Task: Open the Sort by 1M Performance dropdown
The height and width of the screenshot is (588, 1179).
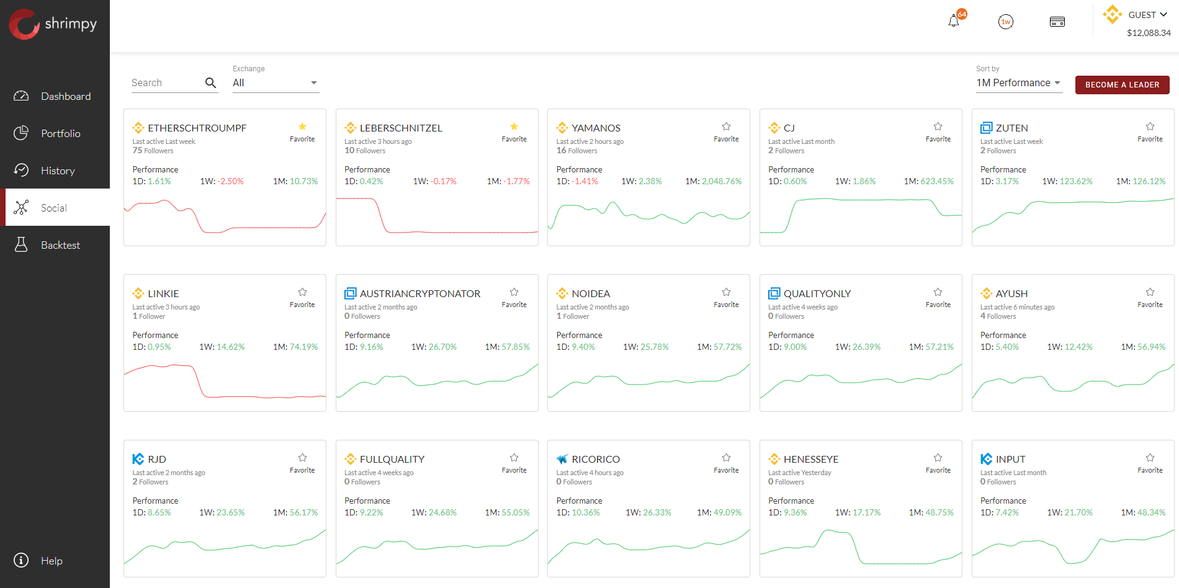Action: (1019, 83)
